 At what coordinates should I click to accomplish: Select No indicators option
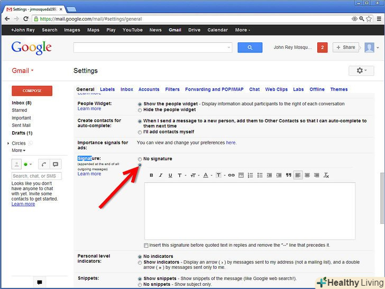140,257
